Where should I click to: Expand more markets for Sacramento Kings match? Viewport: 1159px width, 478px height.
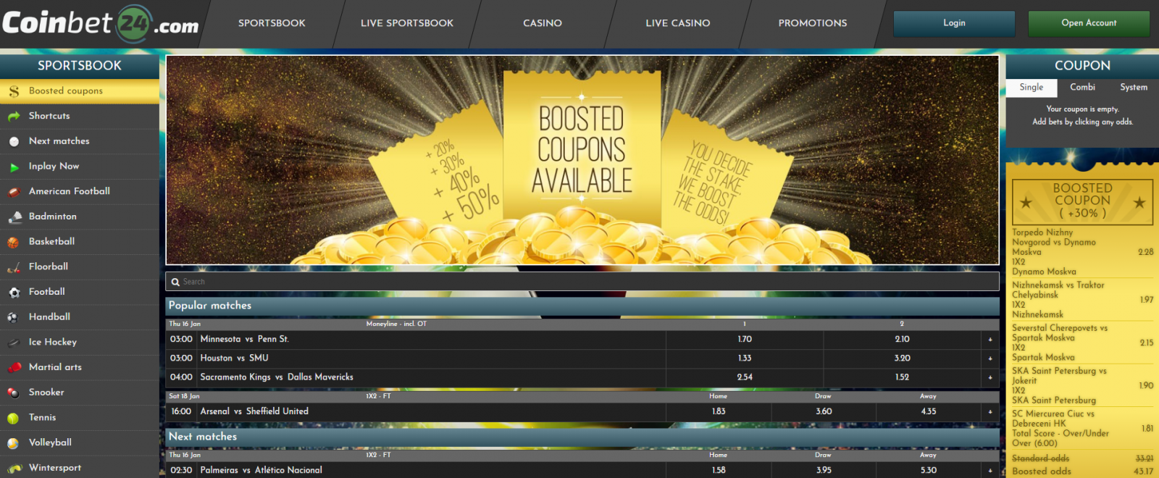(x=990, y=377)
